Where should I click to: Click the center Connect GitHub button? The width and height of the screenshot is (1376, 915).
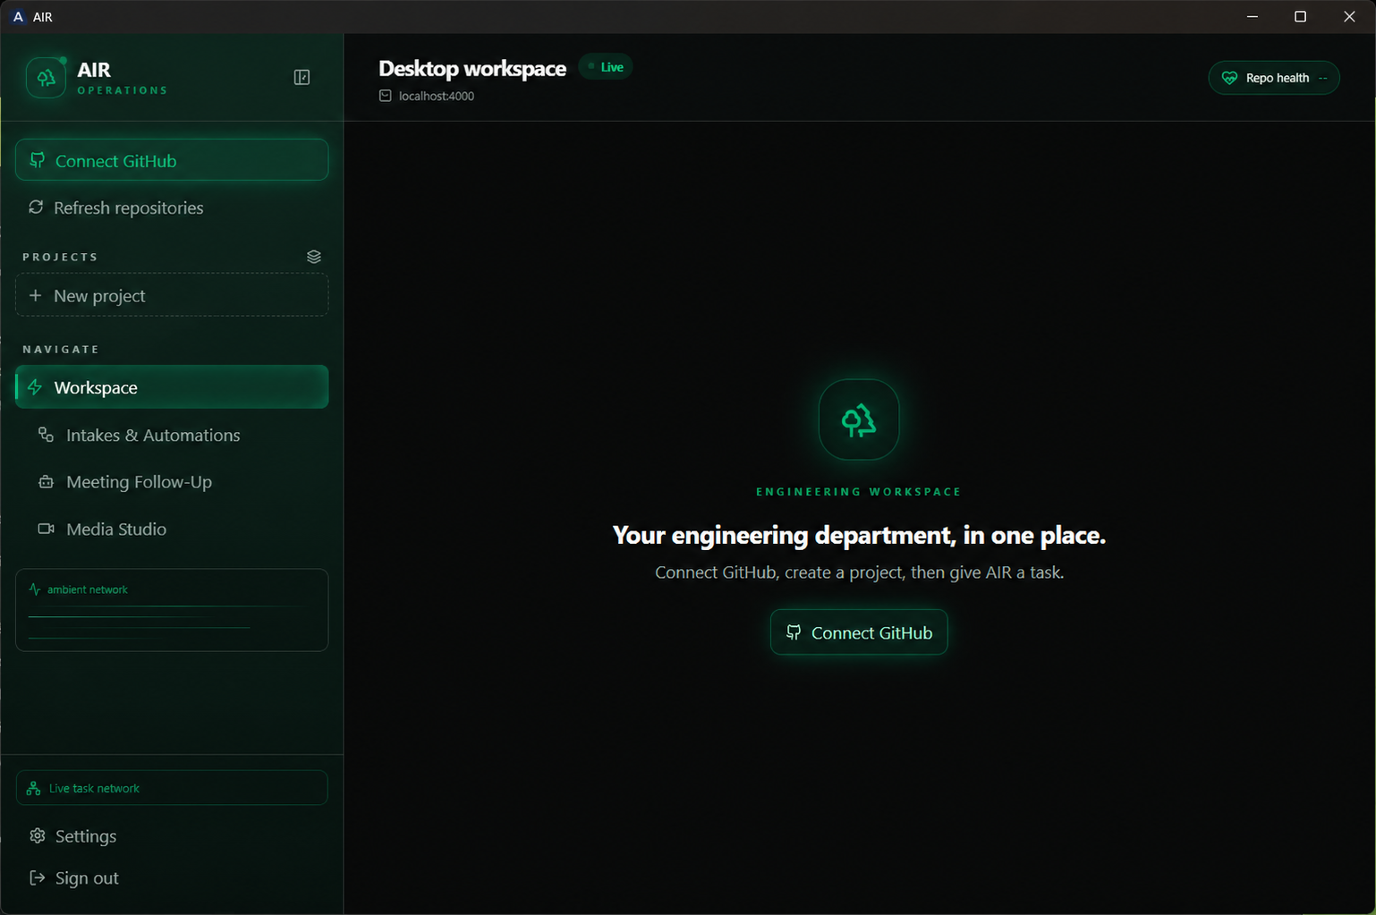point(859,632)
